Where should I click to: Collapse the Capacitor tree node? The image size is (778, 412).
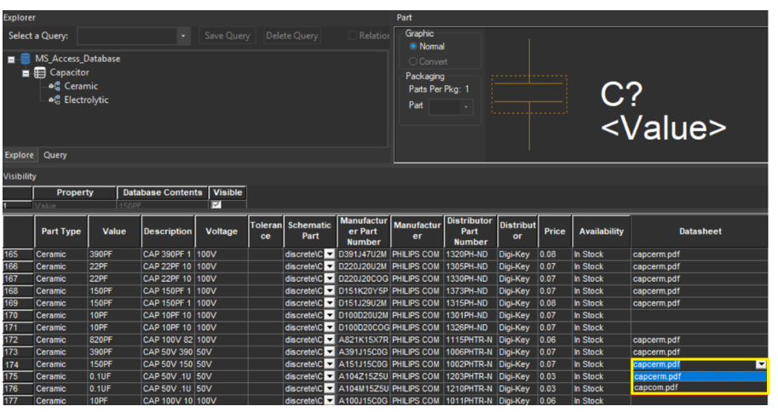point(26,73)
